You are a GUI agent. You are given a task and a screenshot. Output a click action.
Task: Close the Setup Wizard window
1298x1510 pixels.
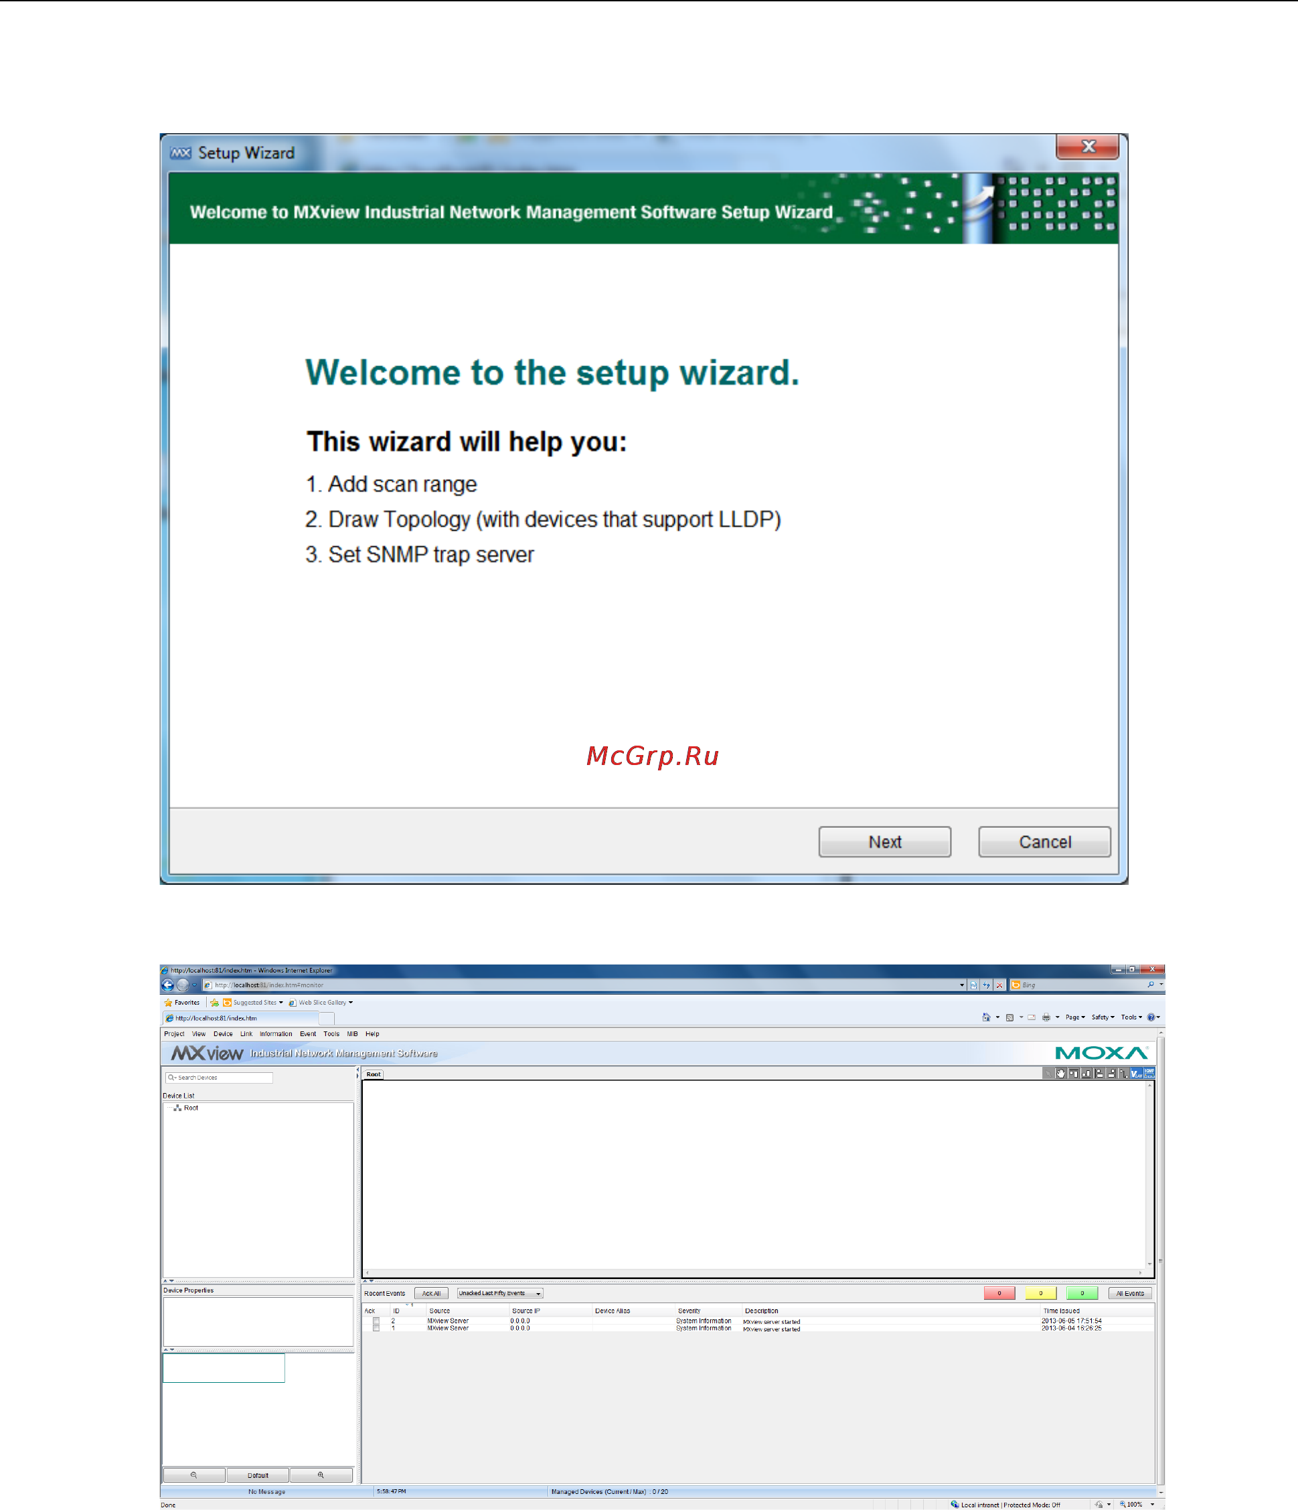point(1087,147)
